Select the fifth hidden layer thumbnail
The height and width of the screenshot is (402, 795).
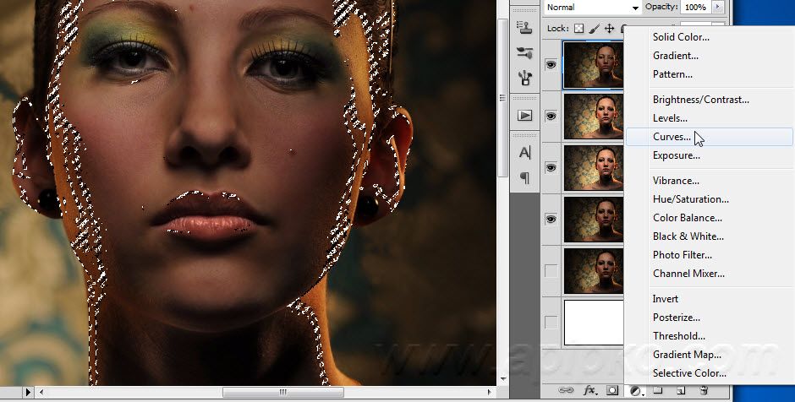593,271
